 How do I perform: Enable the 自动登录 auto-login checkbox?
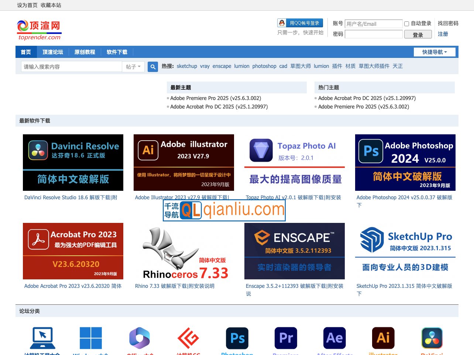pyautogui.click(x=407, y=24)
